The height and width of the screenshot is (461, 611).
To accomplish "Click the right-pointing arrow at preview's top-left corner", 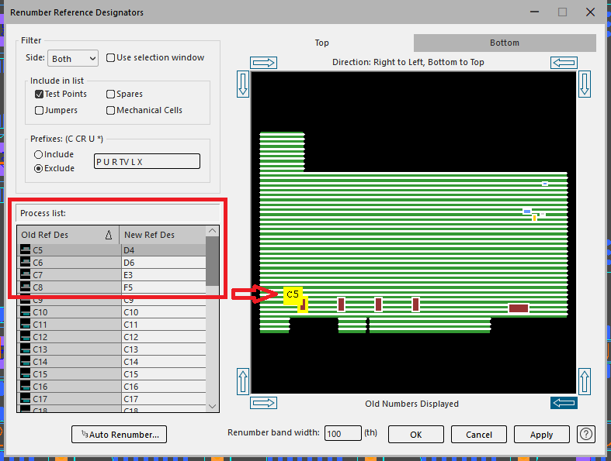I will point(265,63).
